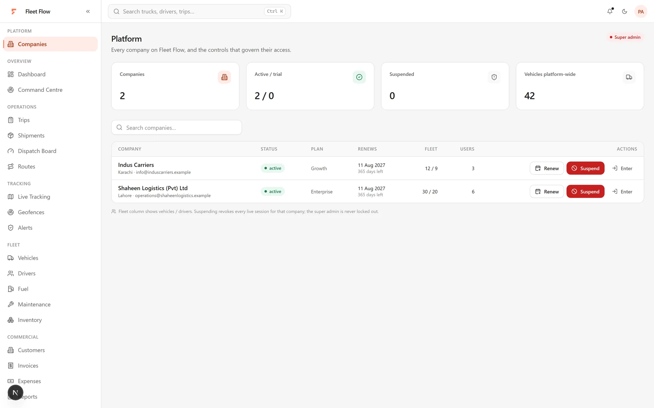Click the RENEWS column header

pyautogui.click(x=367, y=149)
